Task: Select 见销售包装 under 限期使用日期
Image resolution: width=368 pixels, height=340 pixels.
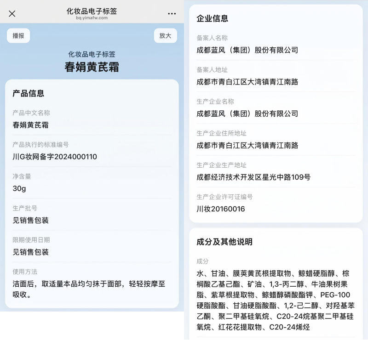Action: [30, 252]
